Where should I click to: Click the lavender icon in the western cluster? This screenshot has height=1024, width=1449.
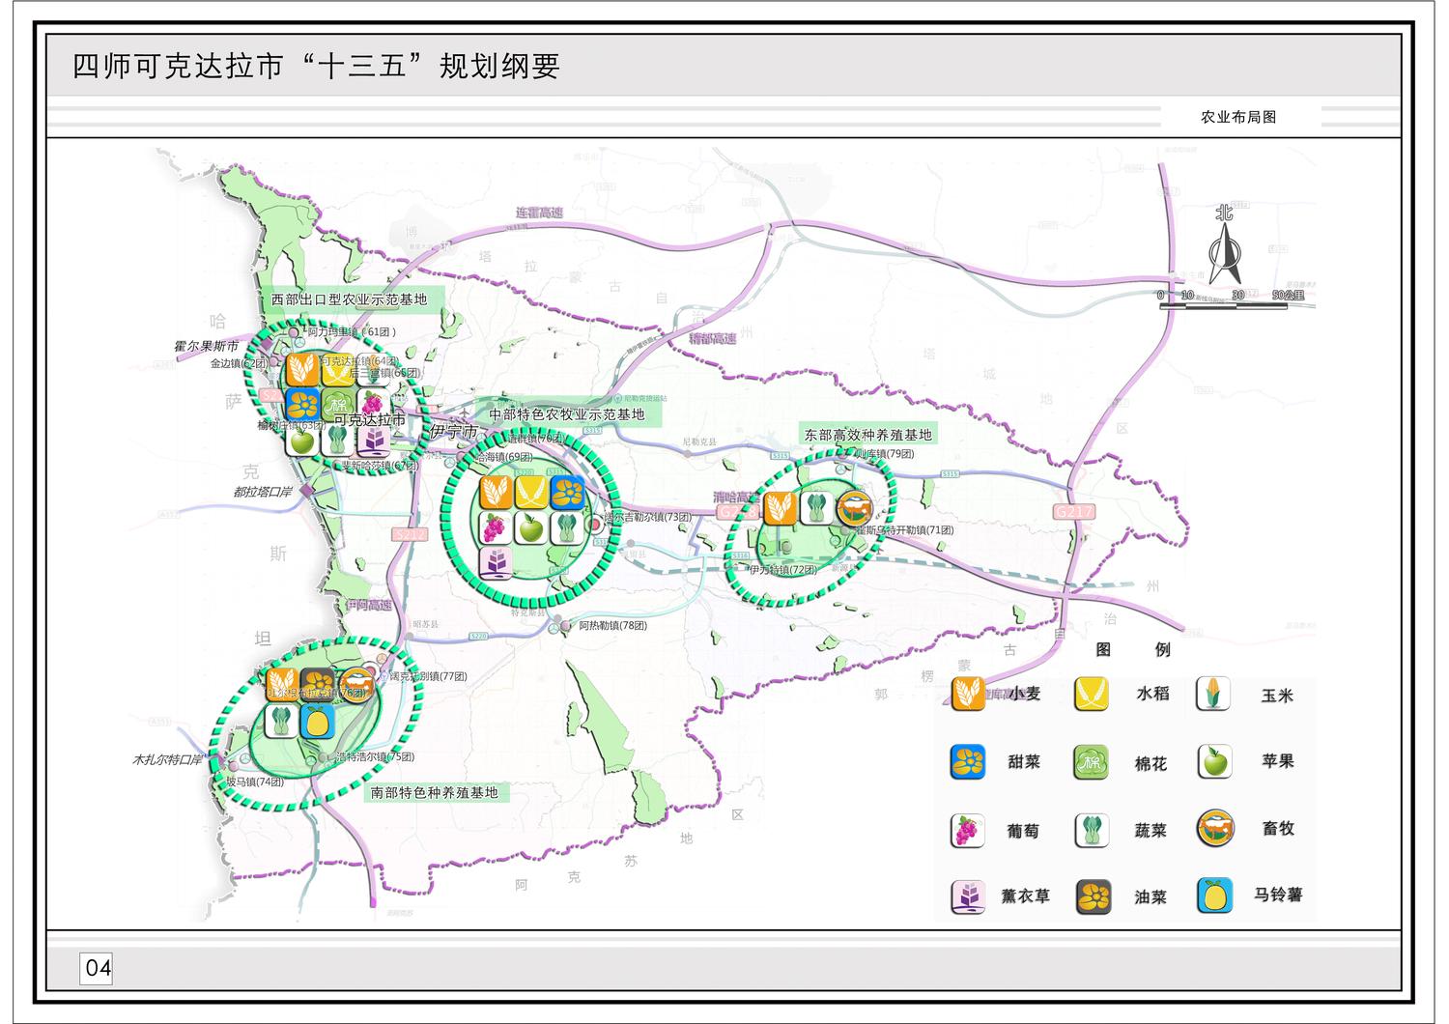tap(373, 441)
